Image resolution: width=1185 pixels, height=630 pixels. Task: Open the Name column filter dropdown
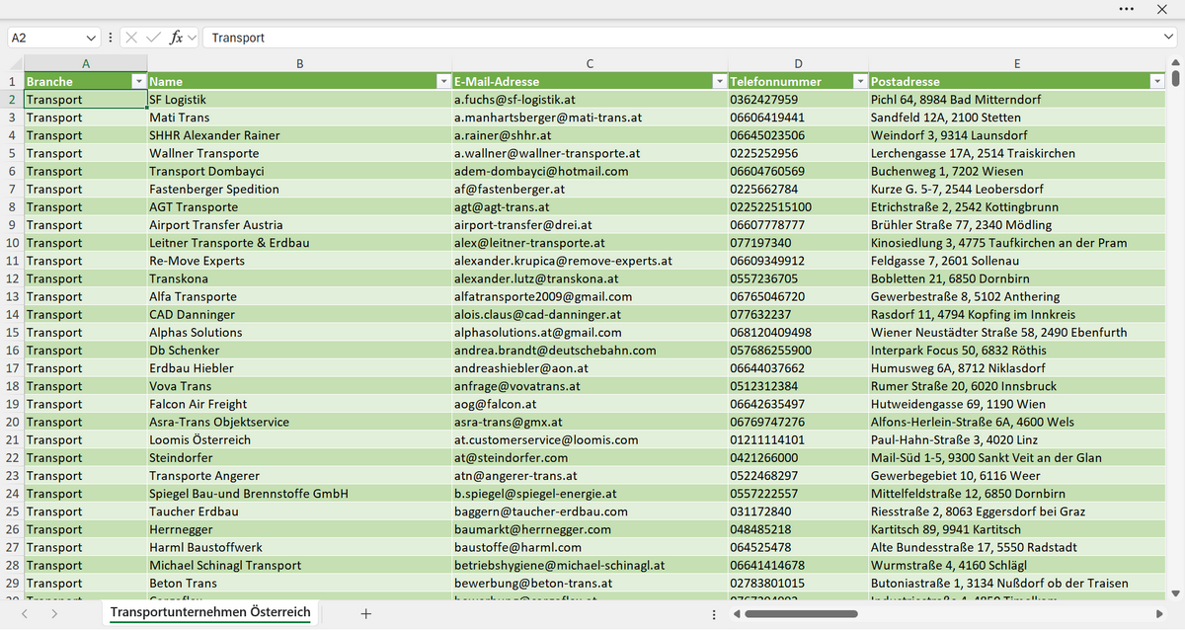click(443, 82)
